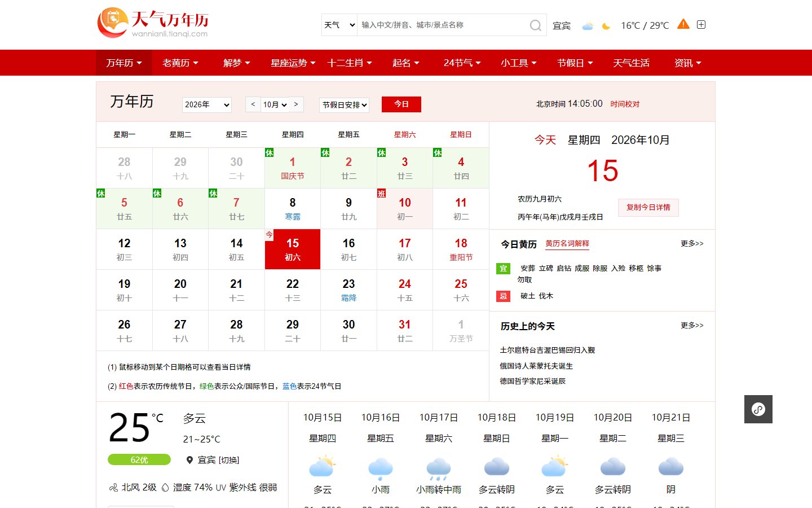
Task: Click the 复制今日详情 button
Action: click(648, 207)
